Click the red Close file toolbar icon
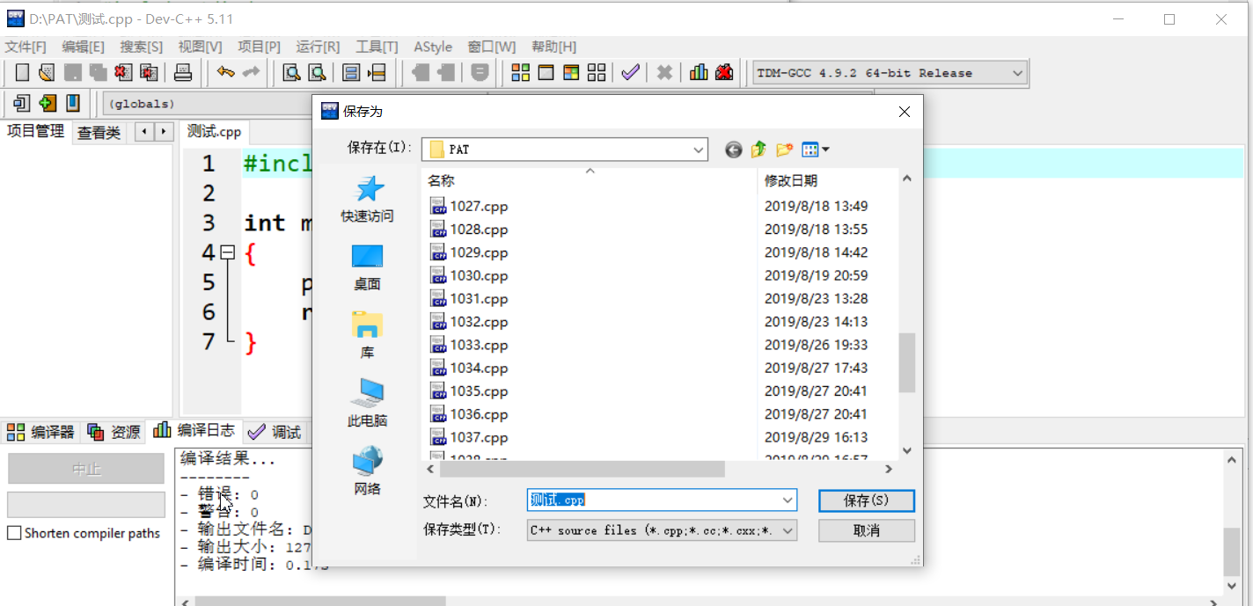 pos(123,72)
